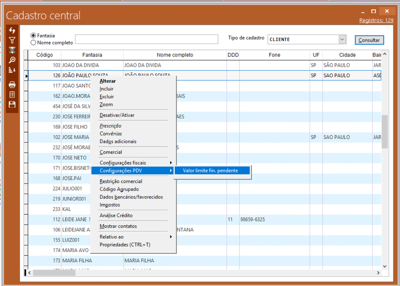Open the Tipo de cadastro dropdown

tap(342, 39)
